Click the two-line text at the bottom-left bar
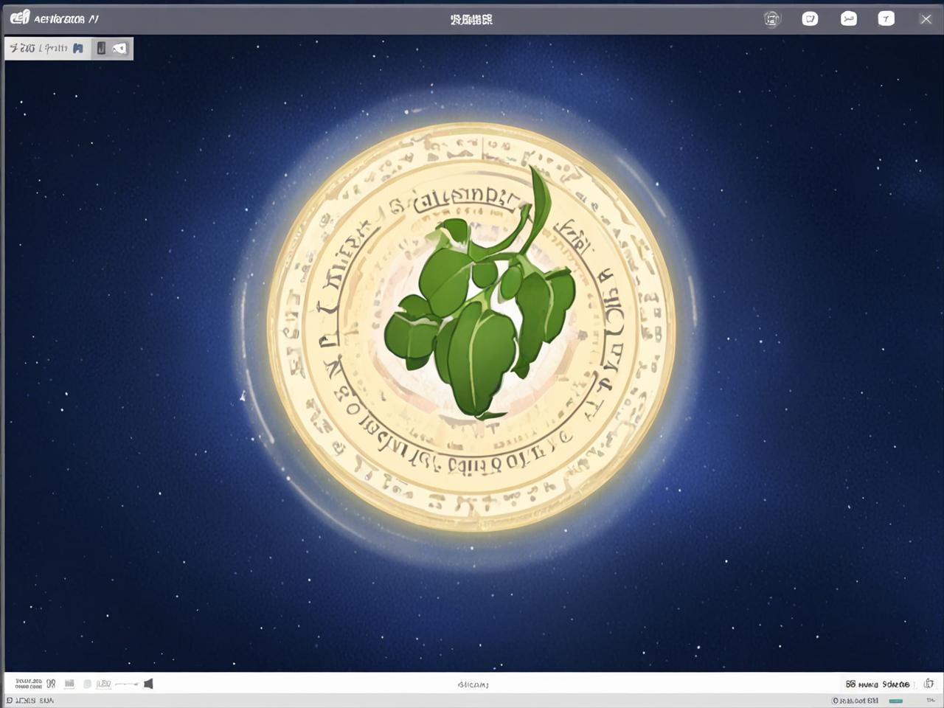This screenshot has width=944, height=708. click(x=29, y=684)
